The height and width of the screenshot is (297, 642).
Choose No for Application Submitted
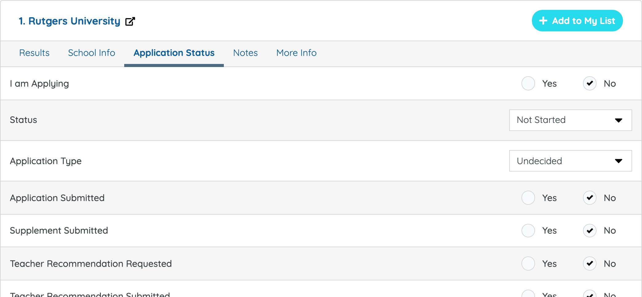pyautogui.click(x=589, y=198)
